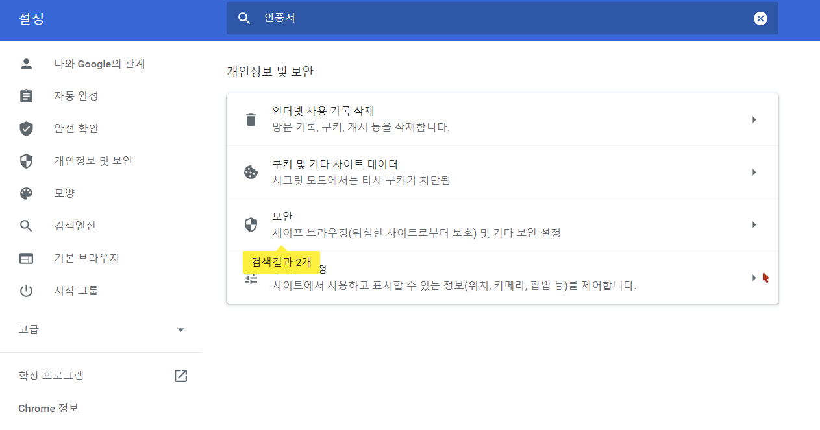This screenshot has height=430, width=820.
Task: Open the 모양 settings section
Action: [64, 193]
